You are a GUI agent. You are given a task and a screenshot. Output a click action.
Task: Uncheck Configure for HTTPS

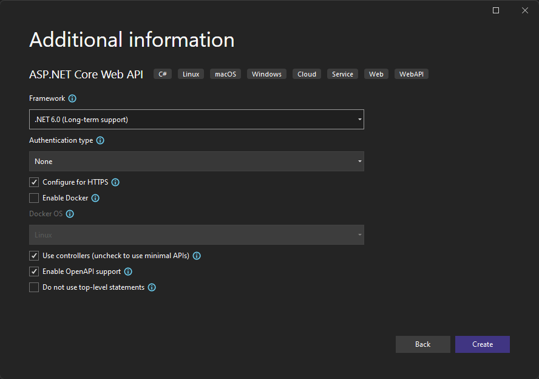click(34, 182)
